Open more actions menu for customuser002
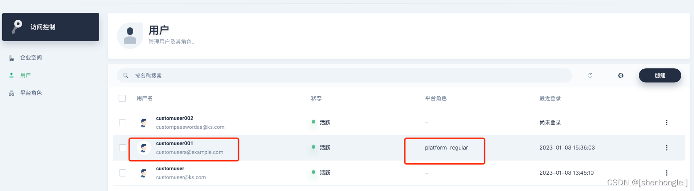 click(666, 123)
